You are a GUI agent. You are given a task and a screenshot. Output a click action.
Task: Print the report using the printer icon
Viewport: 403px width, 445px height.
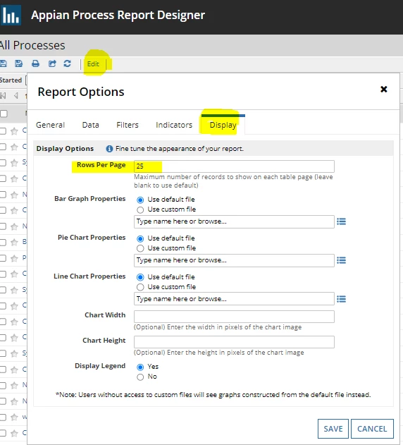click(35, 63)
